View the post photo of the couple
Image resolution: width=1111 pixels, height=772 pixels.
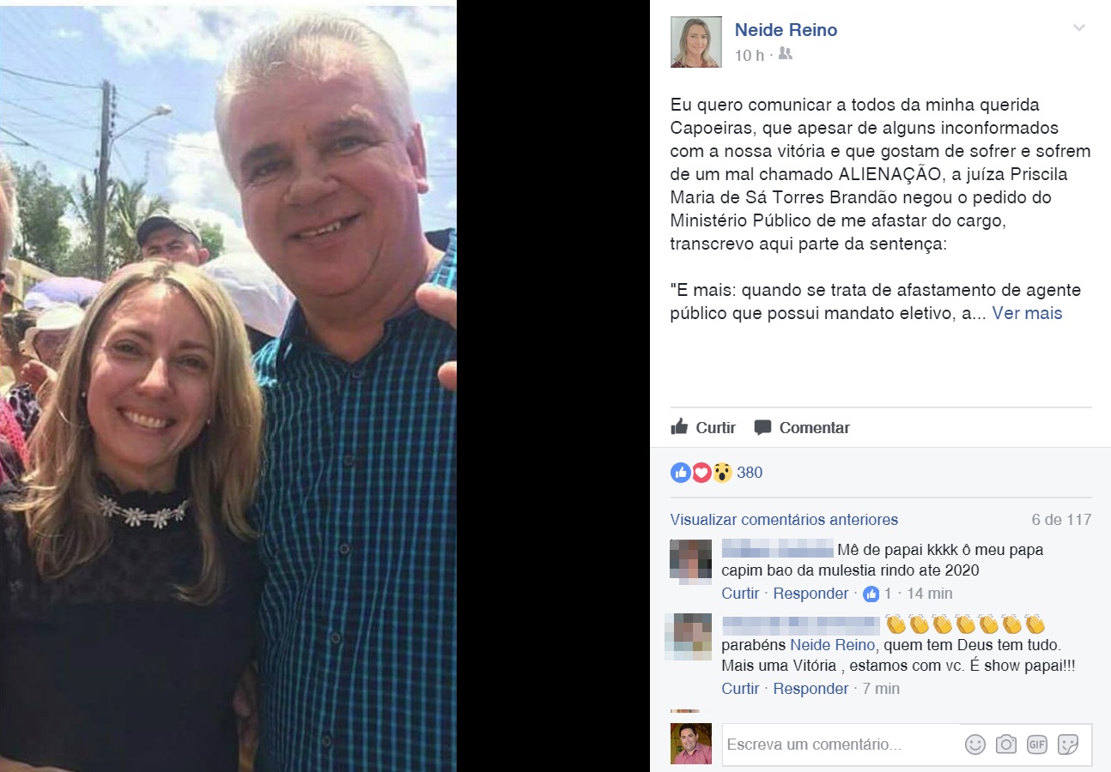click(x=228, y=388)
